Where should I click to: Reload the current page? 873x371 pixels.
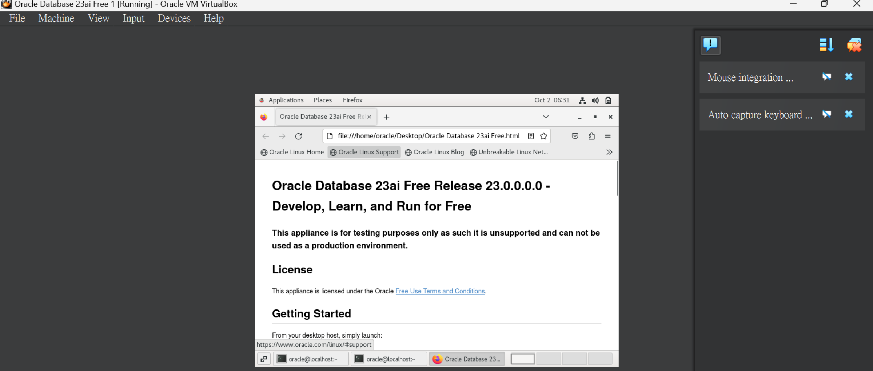[x=299, y=136]
